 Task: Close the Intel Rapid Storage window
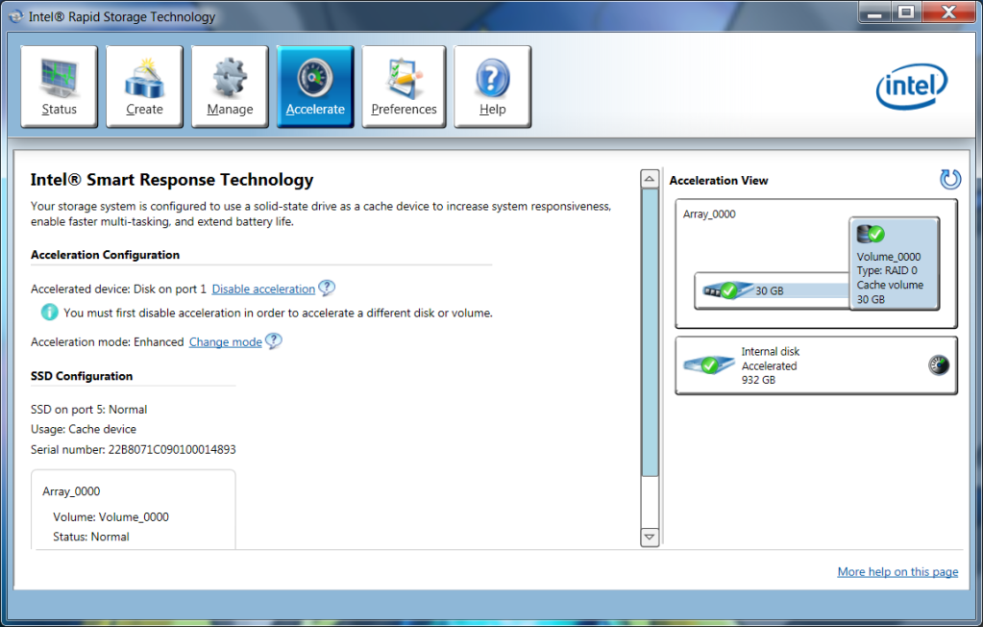click(x=949, y=12)
